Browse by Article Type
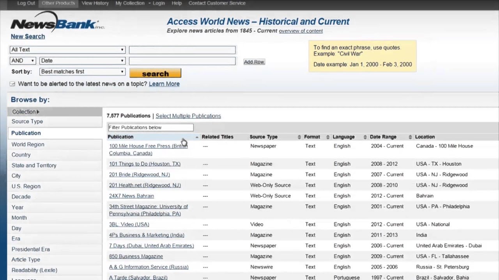499x280 pixels. (26, 260)
